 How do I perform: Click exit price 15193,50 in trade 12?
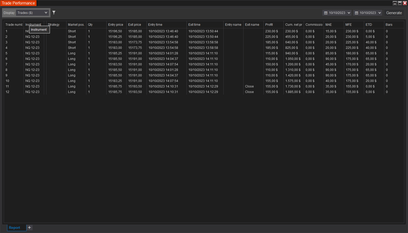pyautogui.click(x=135, y=92)
